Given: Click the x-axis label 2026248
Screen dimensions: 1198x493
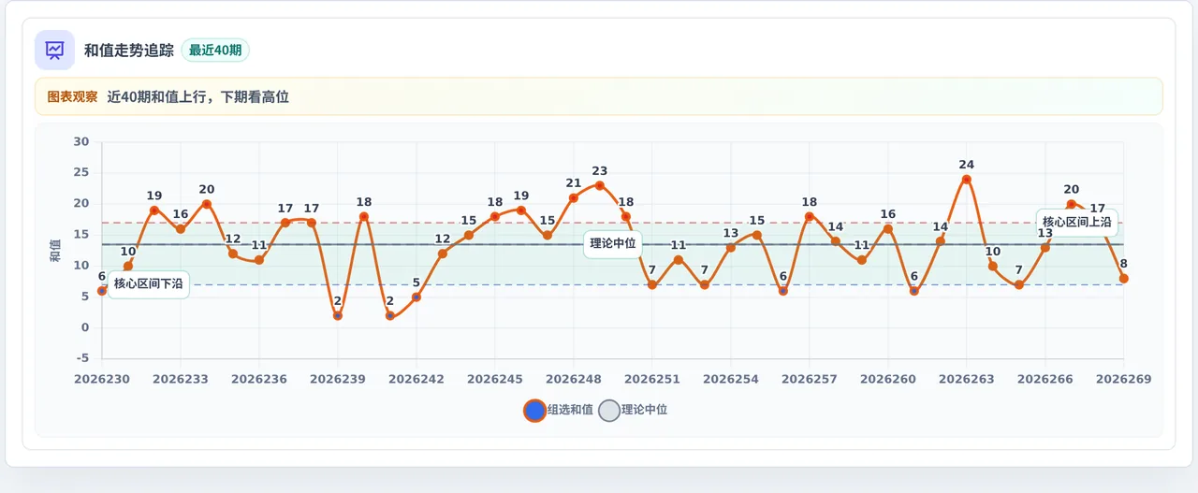Looking at the screenshot, I should [x=574, y=379].
